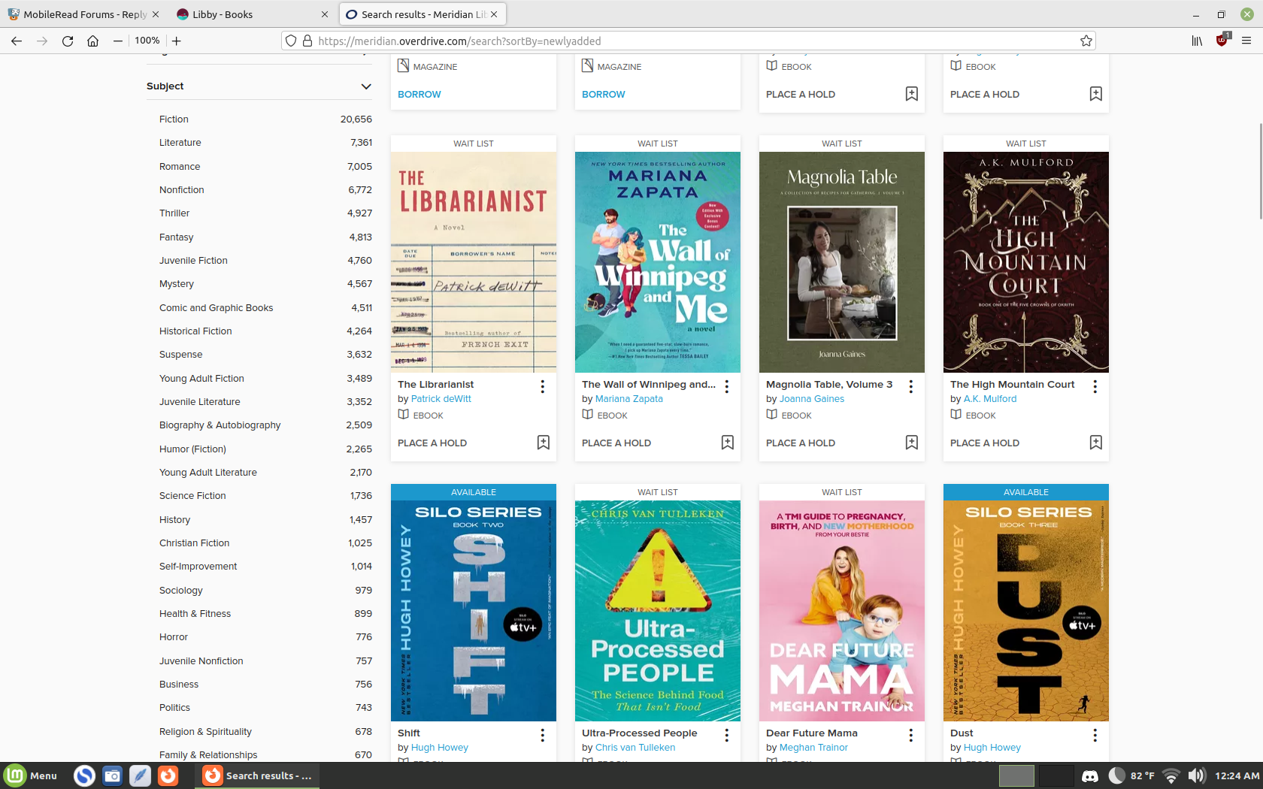
Task: Open author link Patrick deWitt
Action: (x=441, y=399)
